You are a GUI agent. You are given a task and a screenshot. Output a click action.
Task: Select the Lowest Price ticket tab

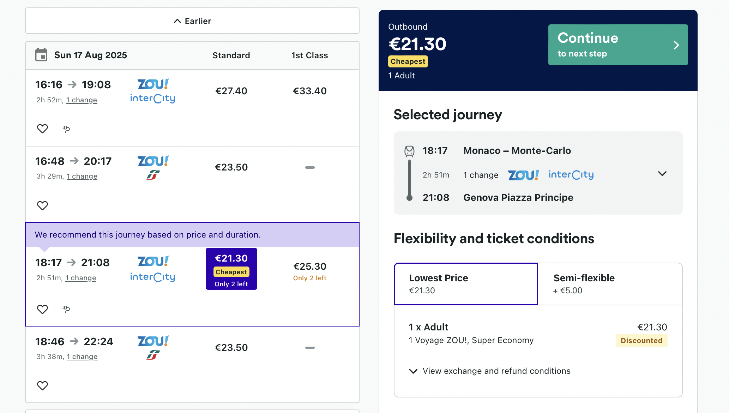point(466,284)
